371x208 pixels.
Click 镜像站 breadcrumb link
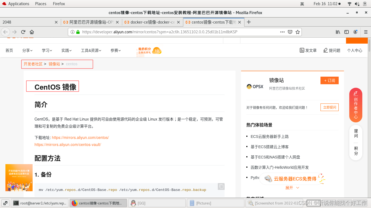(x=54, y=64)
